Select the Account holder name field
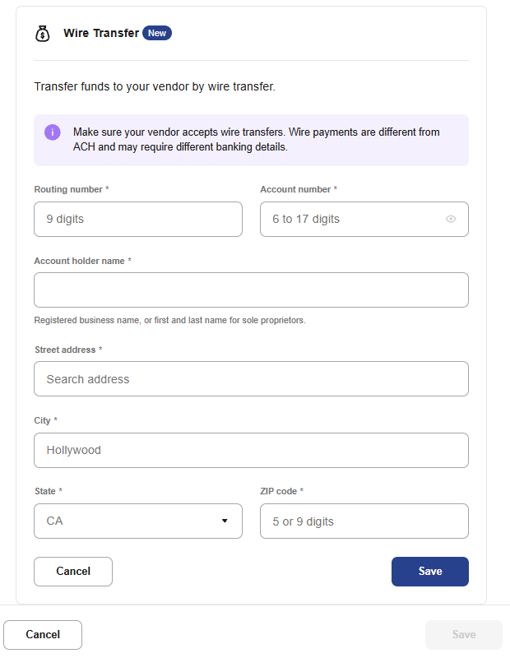 click(x=251, y=290)
